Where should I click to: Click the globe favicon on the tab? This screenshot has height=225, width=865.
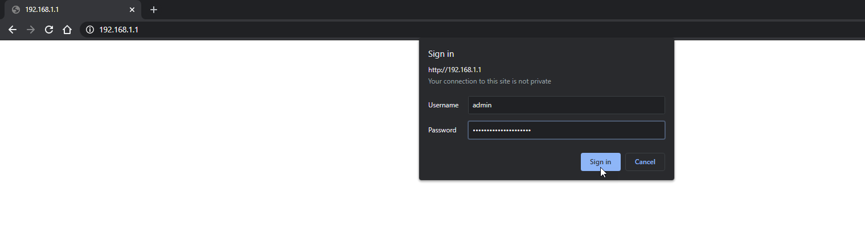pos(16,10)
